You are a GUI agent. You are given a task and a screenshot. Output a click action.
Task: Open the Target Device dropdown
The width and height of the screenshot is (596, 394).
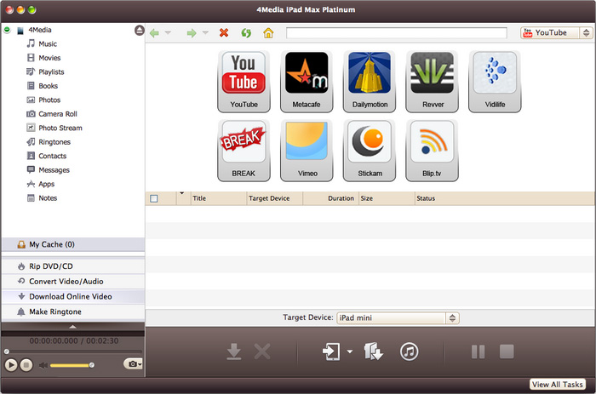tap(398, 318)
